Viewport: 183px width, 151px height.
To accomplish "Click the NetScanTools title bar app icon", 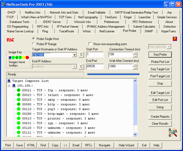I will coord(3,4).
